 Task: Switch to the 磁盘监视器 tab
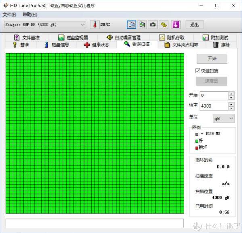pos(73,37)
